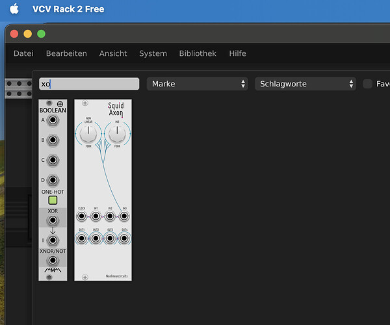The width and height of the screenshot is (390, 325).
Task: Click the OUT4 jack on Squid Axon
Action: (124, 239)
